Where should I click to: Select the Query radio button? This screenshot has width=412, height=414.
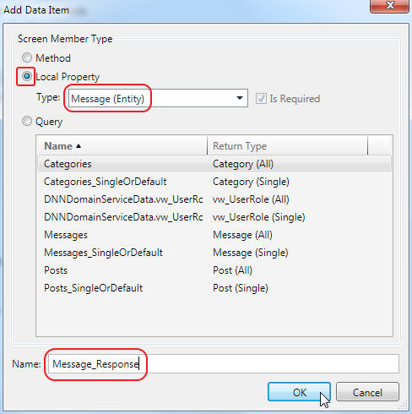(27, 121)
